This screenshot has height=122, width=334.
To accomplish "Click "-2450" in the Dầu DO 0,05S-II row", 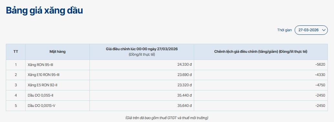I will 320,95.
